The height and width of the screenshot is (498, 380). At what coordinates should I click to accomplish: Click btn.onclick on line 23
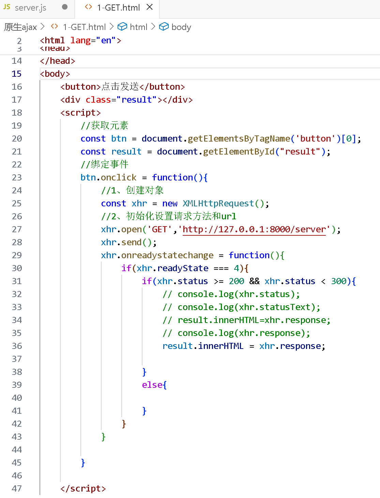(x=108, y=177)
